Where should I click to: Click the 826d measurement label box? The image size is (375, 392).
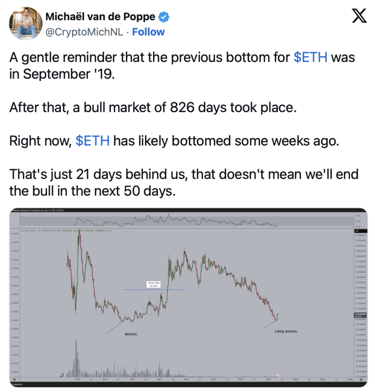pos(153,284)
